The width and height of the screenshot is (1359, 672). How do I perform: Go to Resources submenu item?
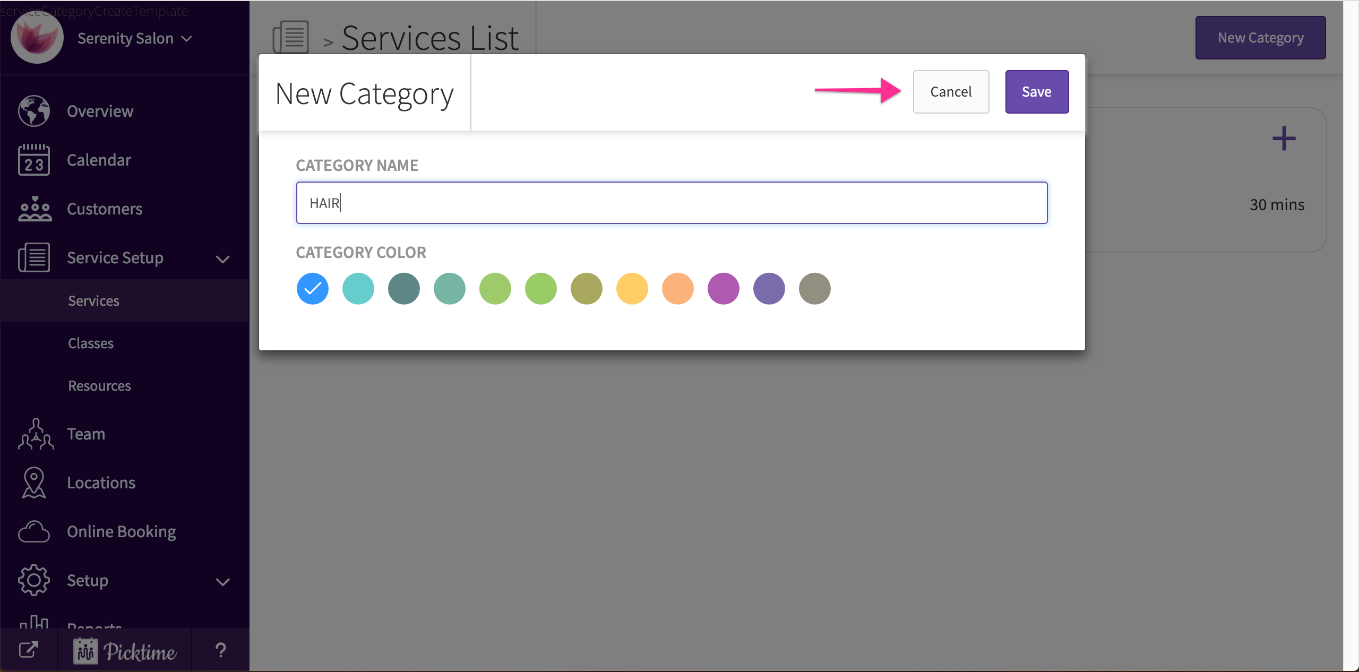(x=99, y=386)
